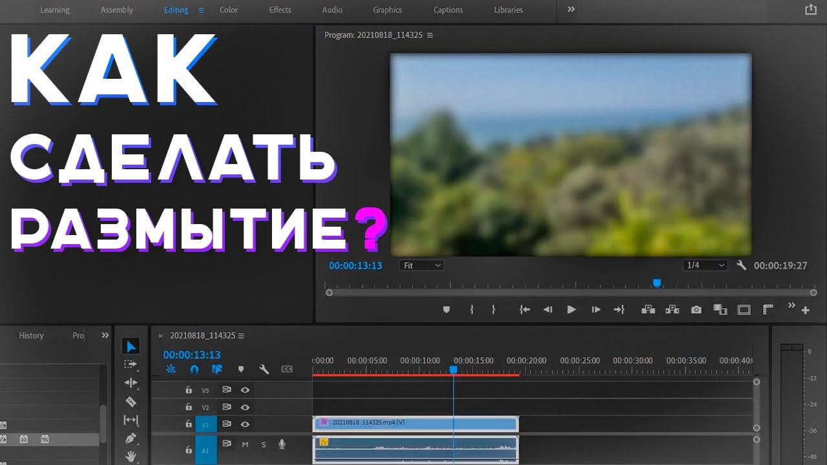The width and height of the screenshot is (827, 465).
Task: Toggle the lock on track V1
Action: pyautogui.click(x=189, y=424)
